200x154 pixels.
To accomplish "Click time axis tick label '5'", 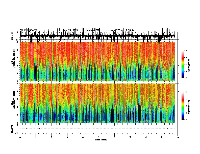I will point(99,137).
